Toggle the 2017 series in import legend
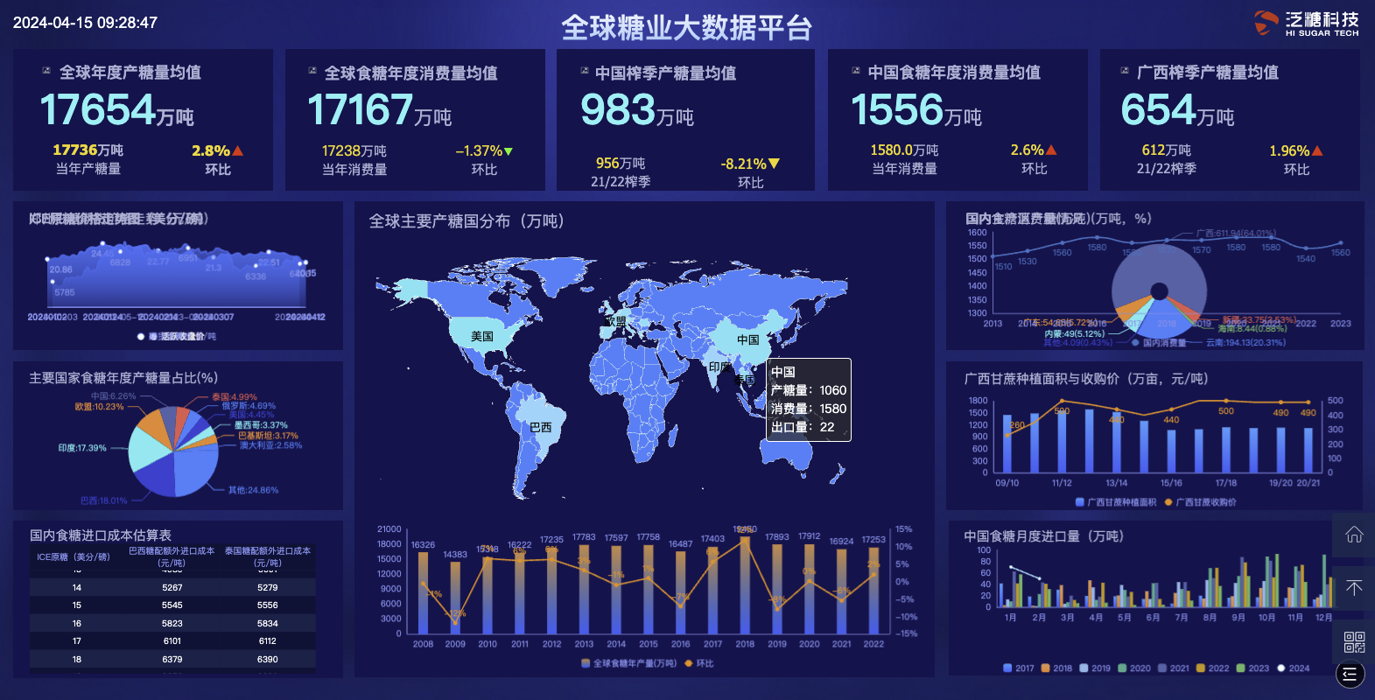 (1018, 668)
